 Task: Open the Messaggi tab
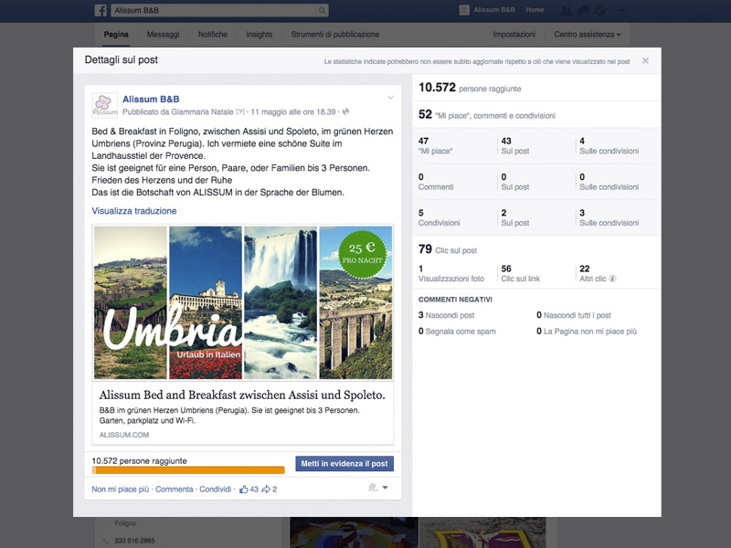(x=163, y=35)
